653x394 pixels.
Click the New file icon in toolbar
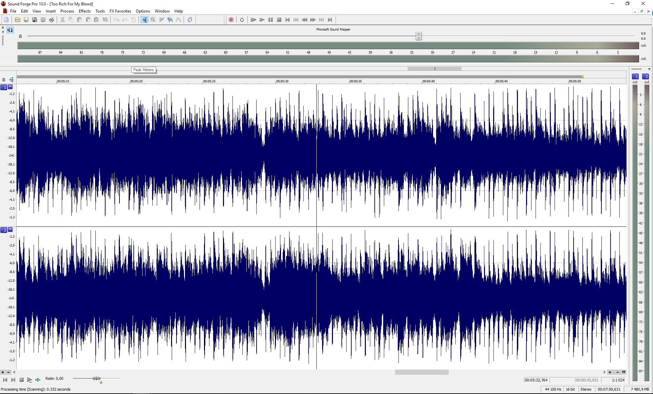click(x=6, y=20)
